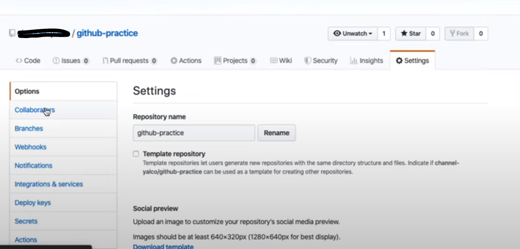
Task: Click the Settings page heading
Action: 154,91
